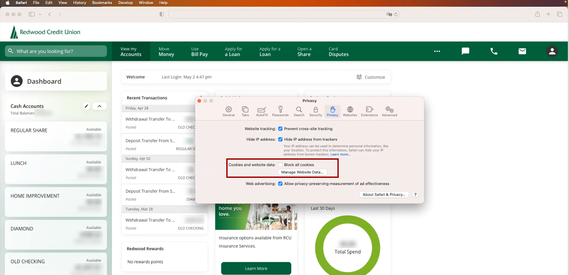
Task: Click the Recent Transactions heading
Action: tap(147, 98)
